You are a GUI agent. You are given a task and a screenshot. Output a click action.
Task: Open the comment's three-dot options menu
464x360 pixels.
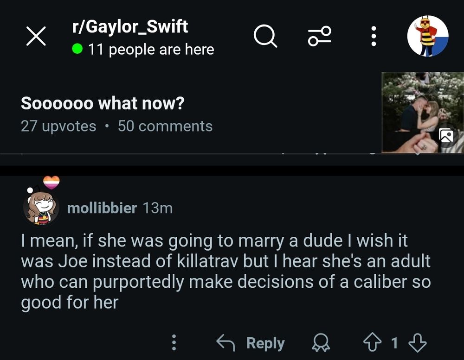(174, 343)
